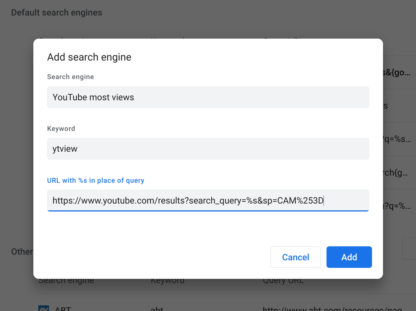The image size is (416, 311).
Task: Click the 'Add search engine' dialog title
Action: pos(89,57)
